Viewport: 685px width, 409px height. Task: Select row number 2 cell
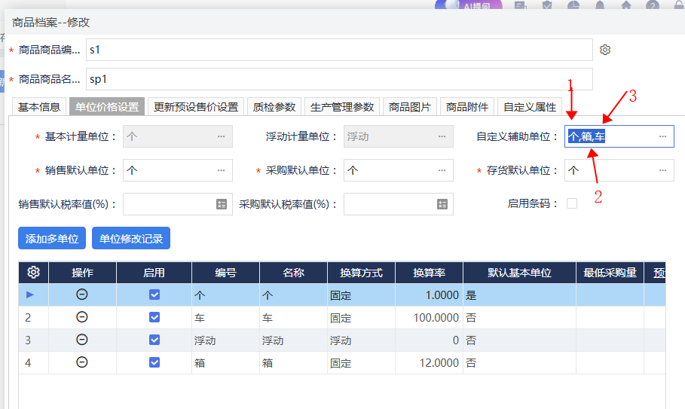point(34,318)
